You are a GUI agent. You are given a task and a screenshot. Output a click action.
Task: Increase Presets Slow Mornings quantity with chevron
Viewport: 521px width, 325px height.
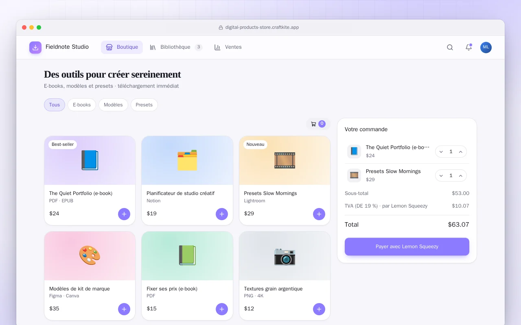[461, 175]
